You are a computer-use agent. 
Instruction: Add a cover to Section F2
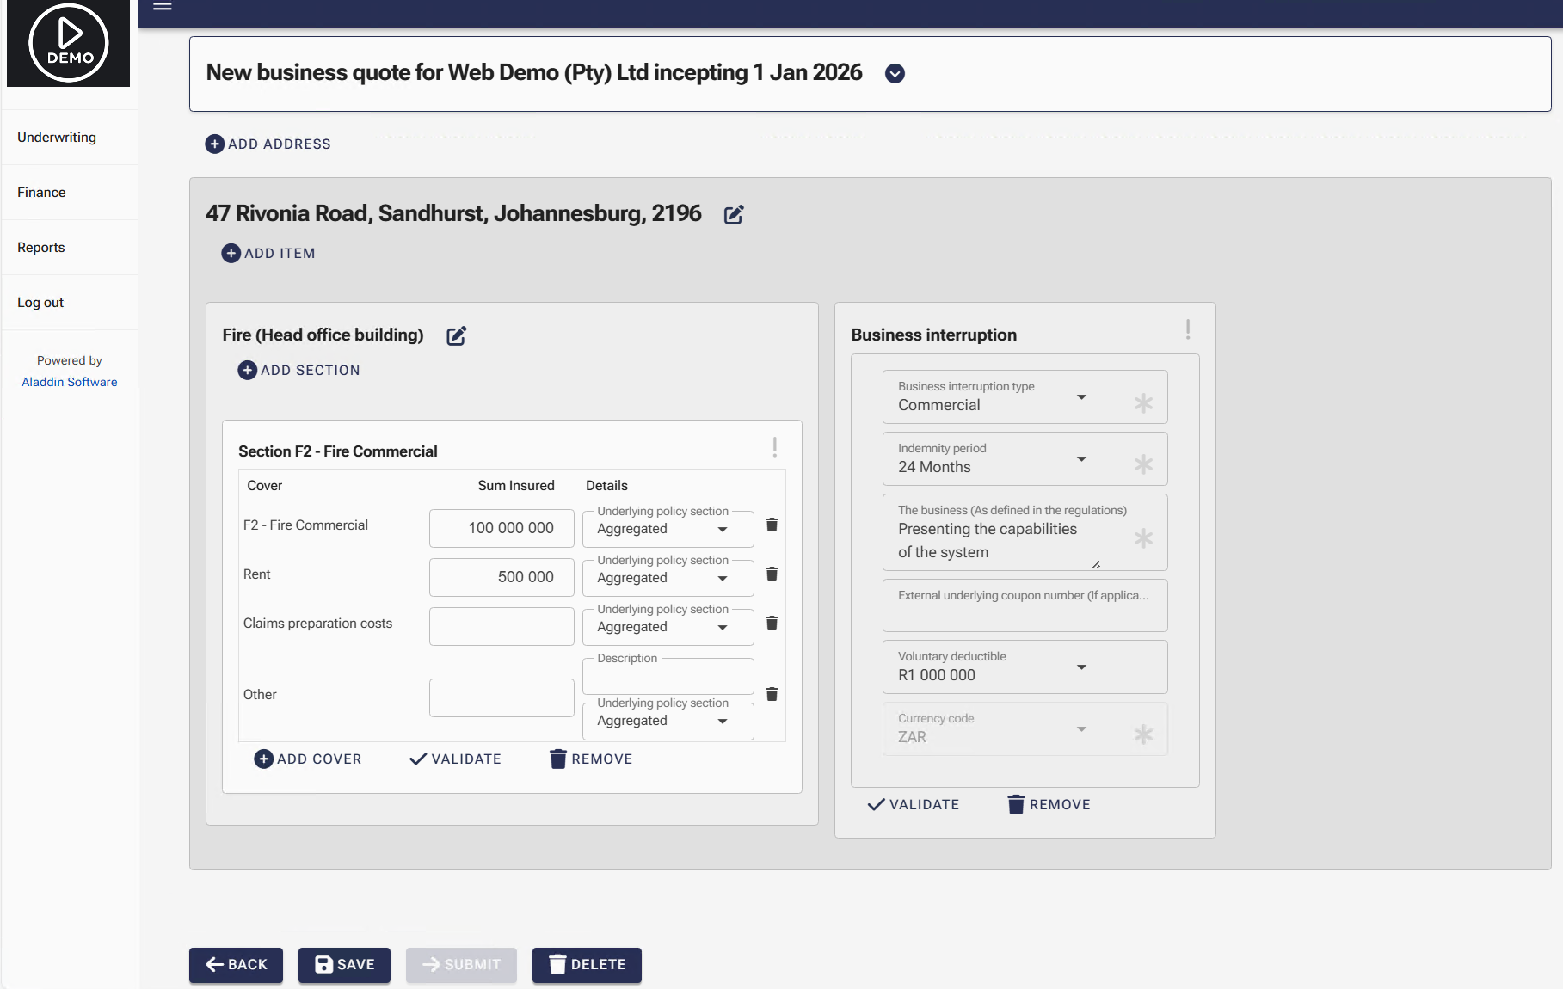(307, 759)
